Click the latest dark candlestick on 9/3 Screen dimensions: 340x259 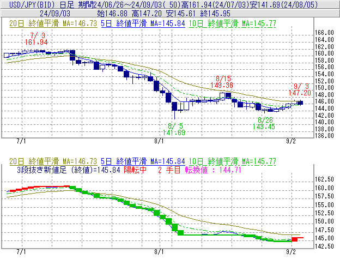coord(300,103)
